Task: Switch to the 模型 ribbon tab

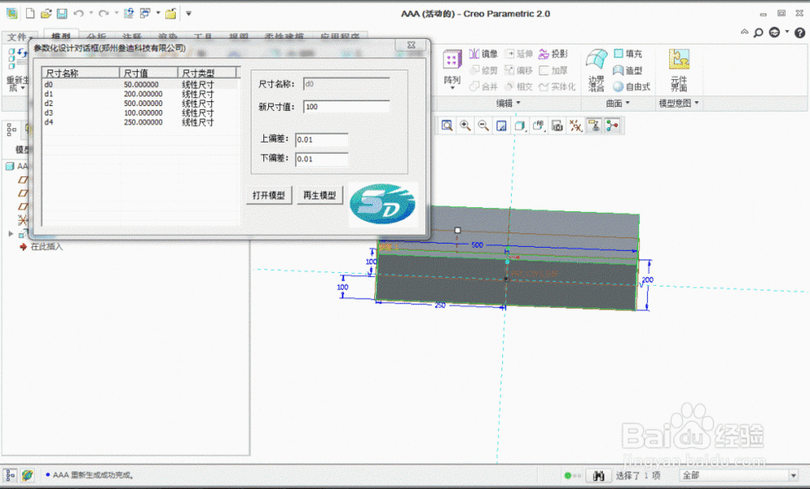Action: click(x=61, y=36)
